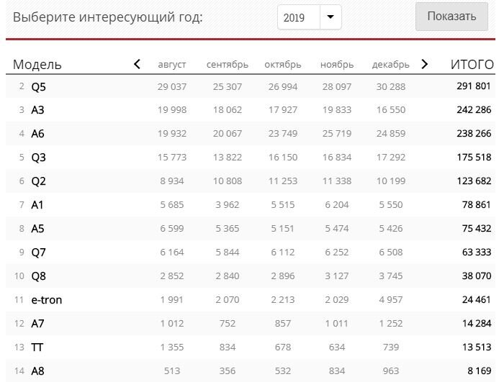The image size is (499, 382).
Task: Select the Q3 model name
Action: pos(38,158)
